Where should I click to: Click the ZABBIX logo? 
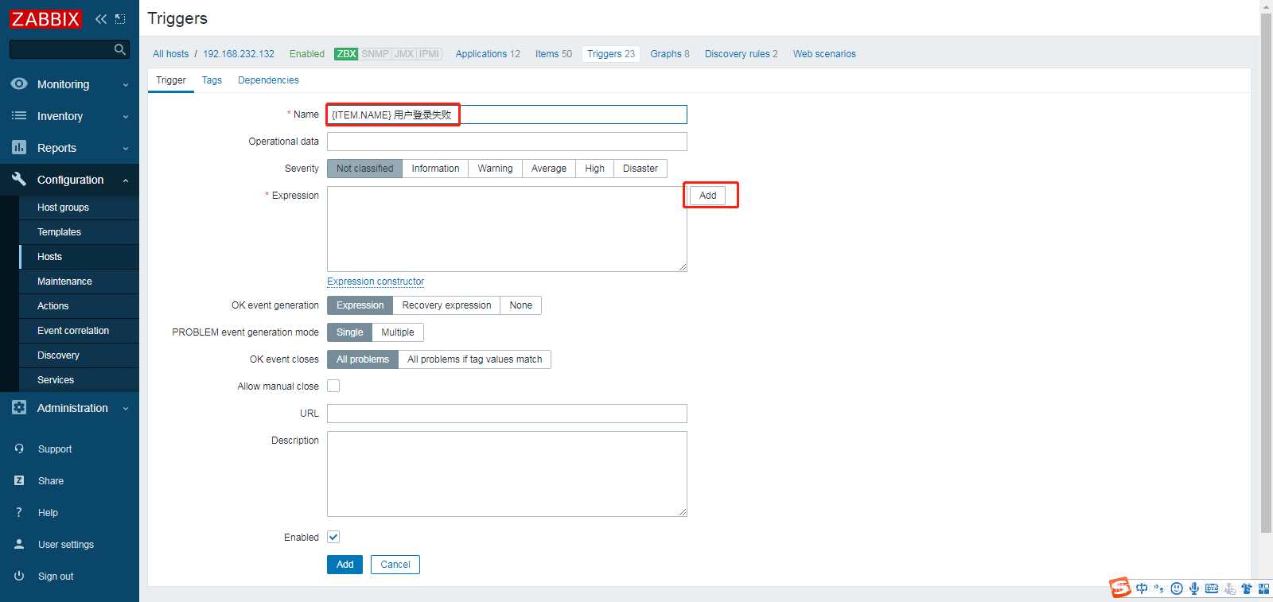[45, 18]
